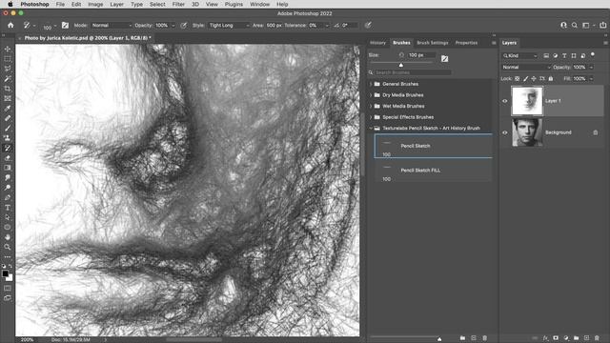This screenshot has height=343, width=610.
Task: Select the Magic Wand tool
Action: (8, 79)
